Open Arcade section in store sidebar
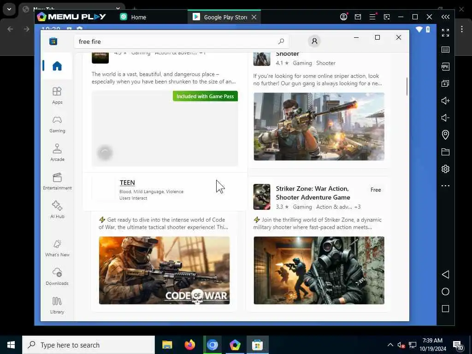Image resolution: width=472 pixels, height=354 pixels. pos(57,153)
